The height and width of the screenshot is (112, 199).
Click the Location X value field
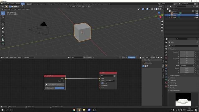click(187, 52)
